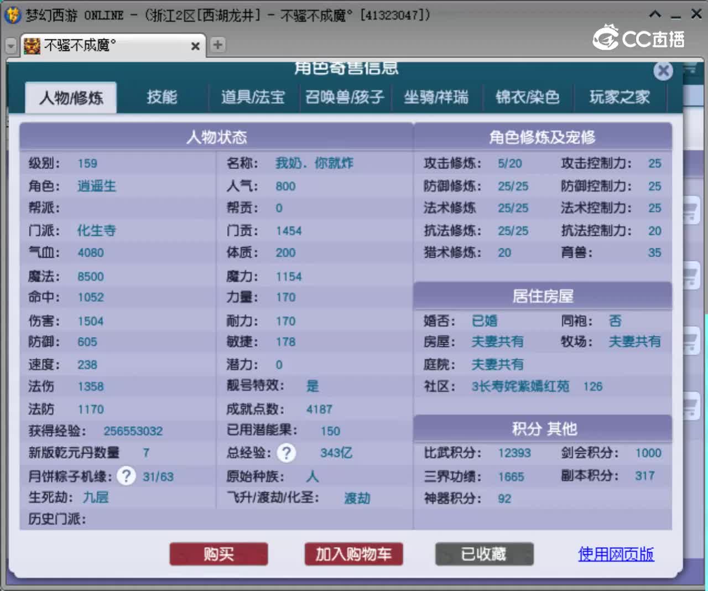Click the 获得经验 value 256553032
This screenshot has width=708, height=591.
(x=133, y=431)
